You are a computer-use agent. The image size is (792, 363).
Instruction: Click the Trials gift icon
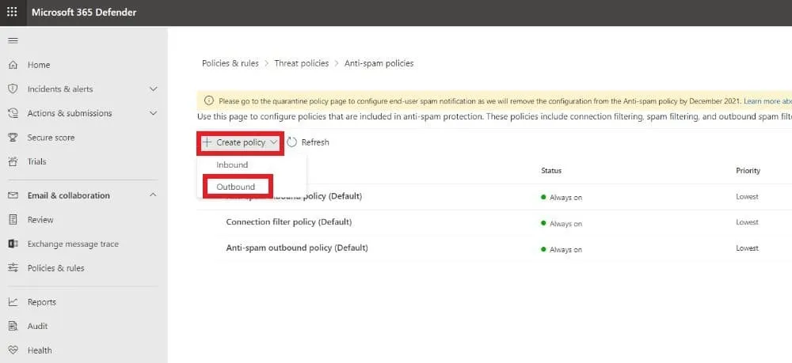coord(13,161)
